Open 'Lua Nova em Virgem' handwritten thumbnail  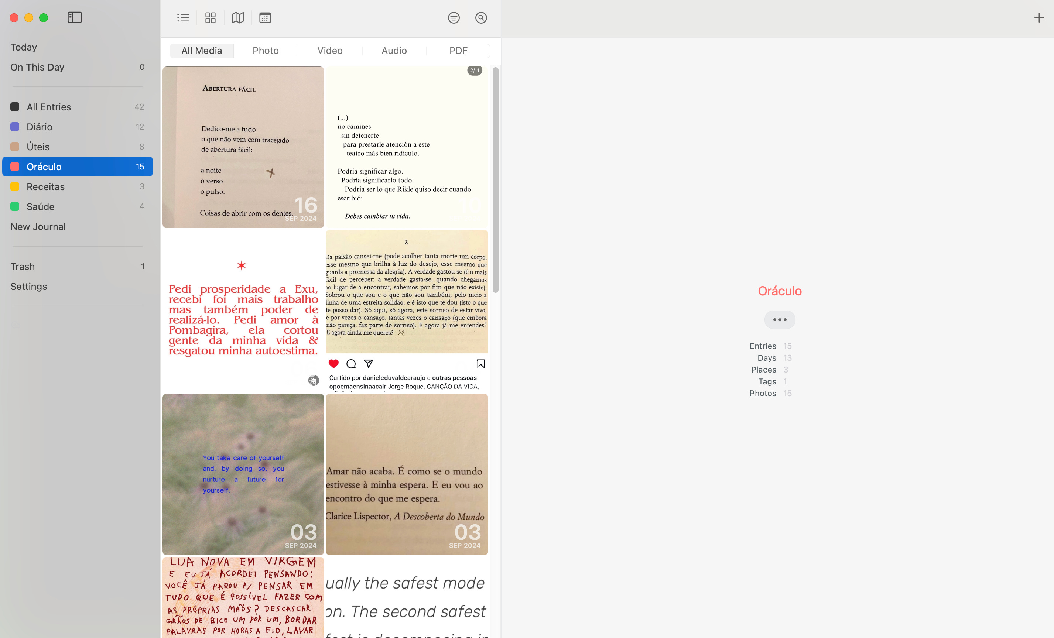click(x=243, y=597)
